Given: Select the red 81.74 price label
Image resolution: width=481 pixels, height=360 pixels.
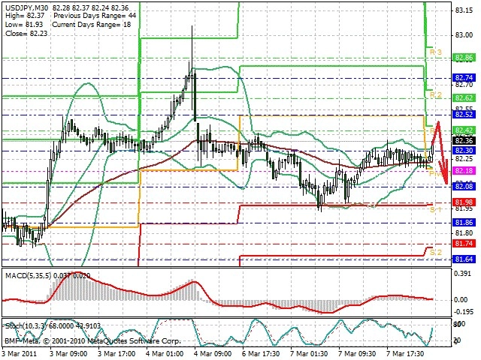Looking at the screenshot, I should 464,243.
